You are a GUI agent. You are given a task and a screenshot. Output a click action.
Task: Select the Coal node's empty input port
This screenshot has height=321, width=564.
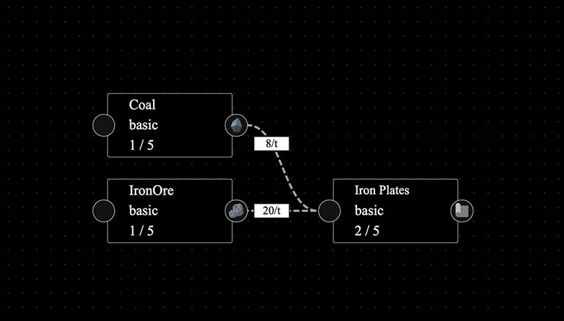coord(104,126)
